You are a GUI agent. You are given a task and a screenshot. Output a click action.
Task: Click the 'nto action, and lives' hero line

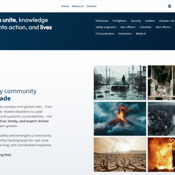click(26, 27)
